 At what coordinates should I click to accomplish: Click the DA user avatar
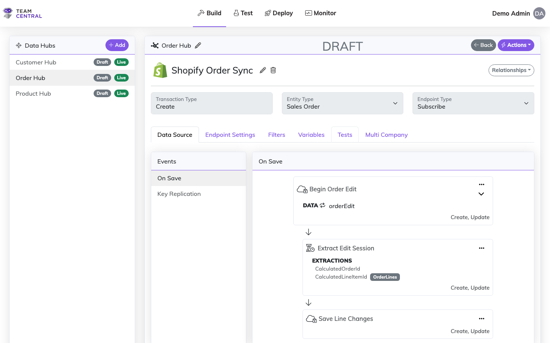click(x=539, y=13)
